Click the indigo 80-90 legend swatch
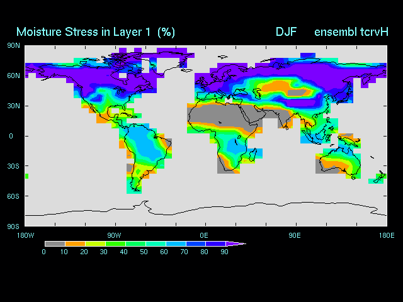Screen dimensions: 403x302 216,243
